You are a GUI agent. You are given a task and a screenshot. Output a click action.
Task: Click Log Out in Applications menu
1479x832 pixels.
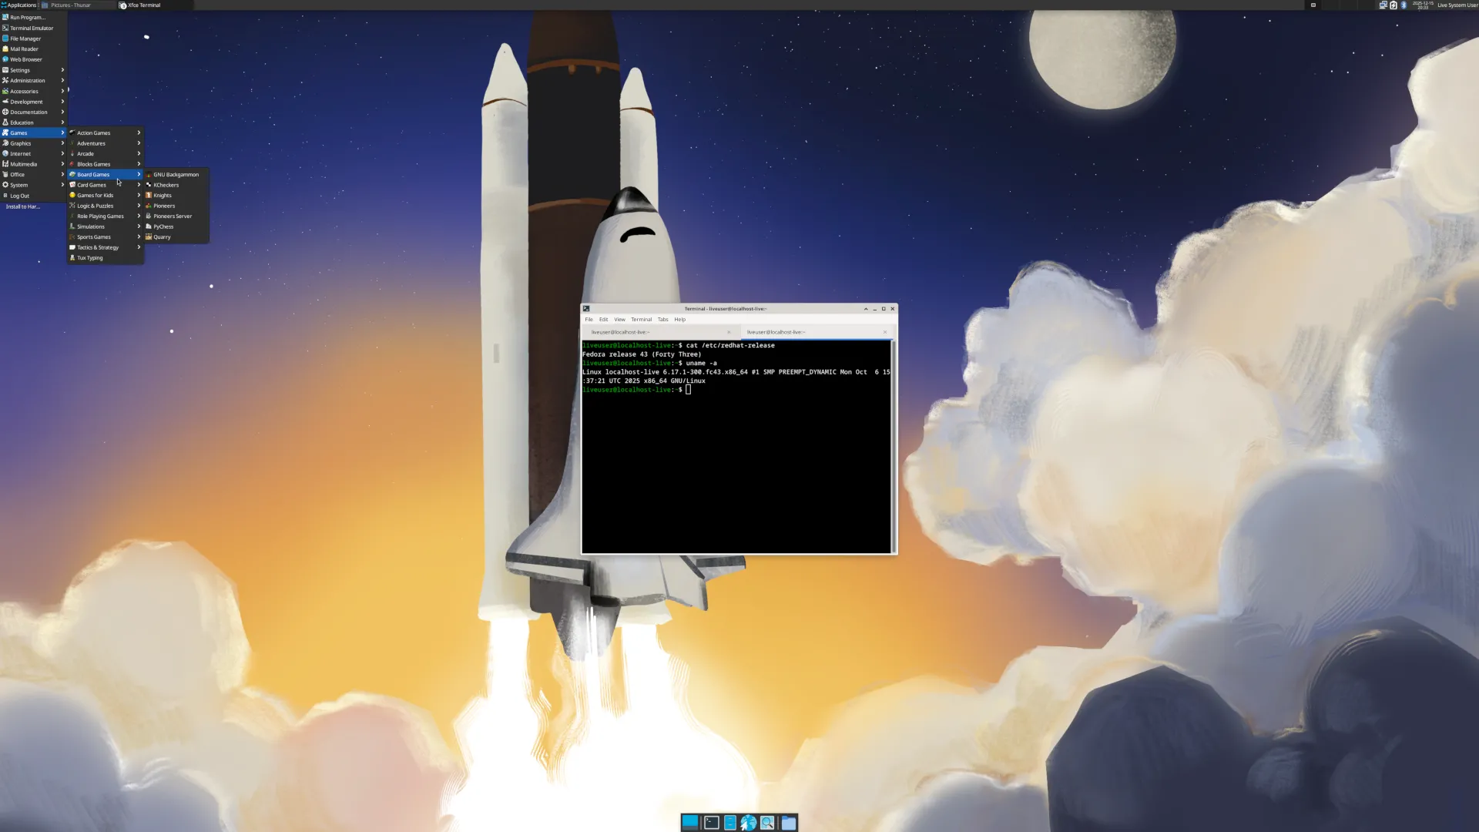(20, 196)
